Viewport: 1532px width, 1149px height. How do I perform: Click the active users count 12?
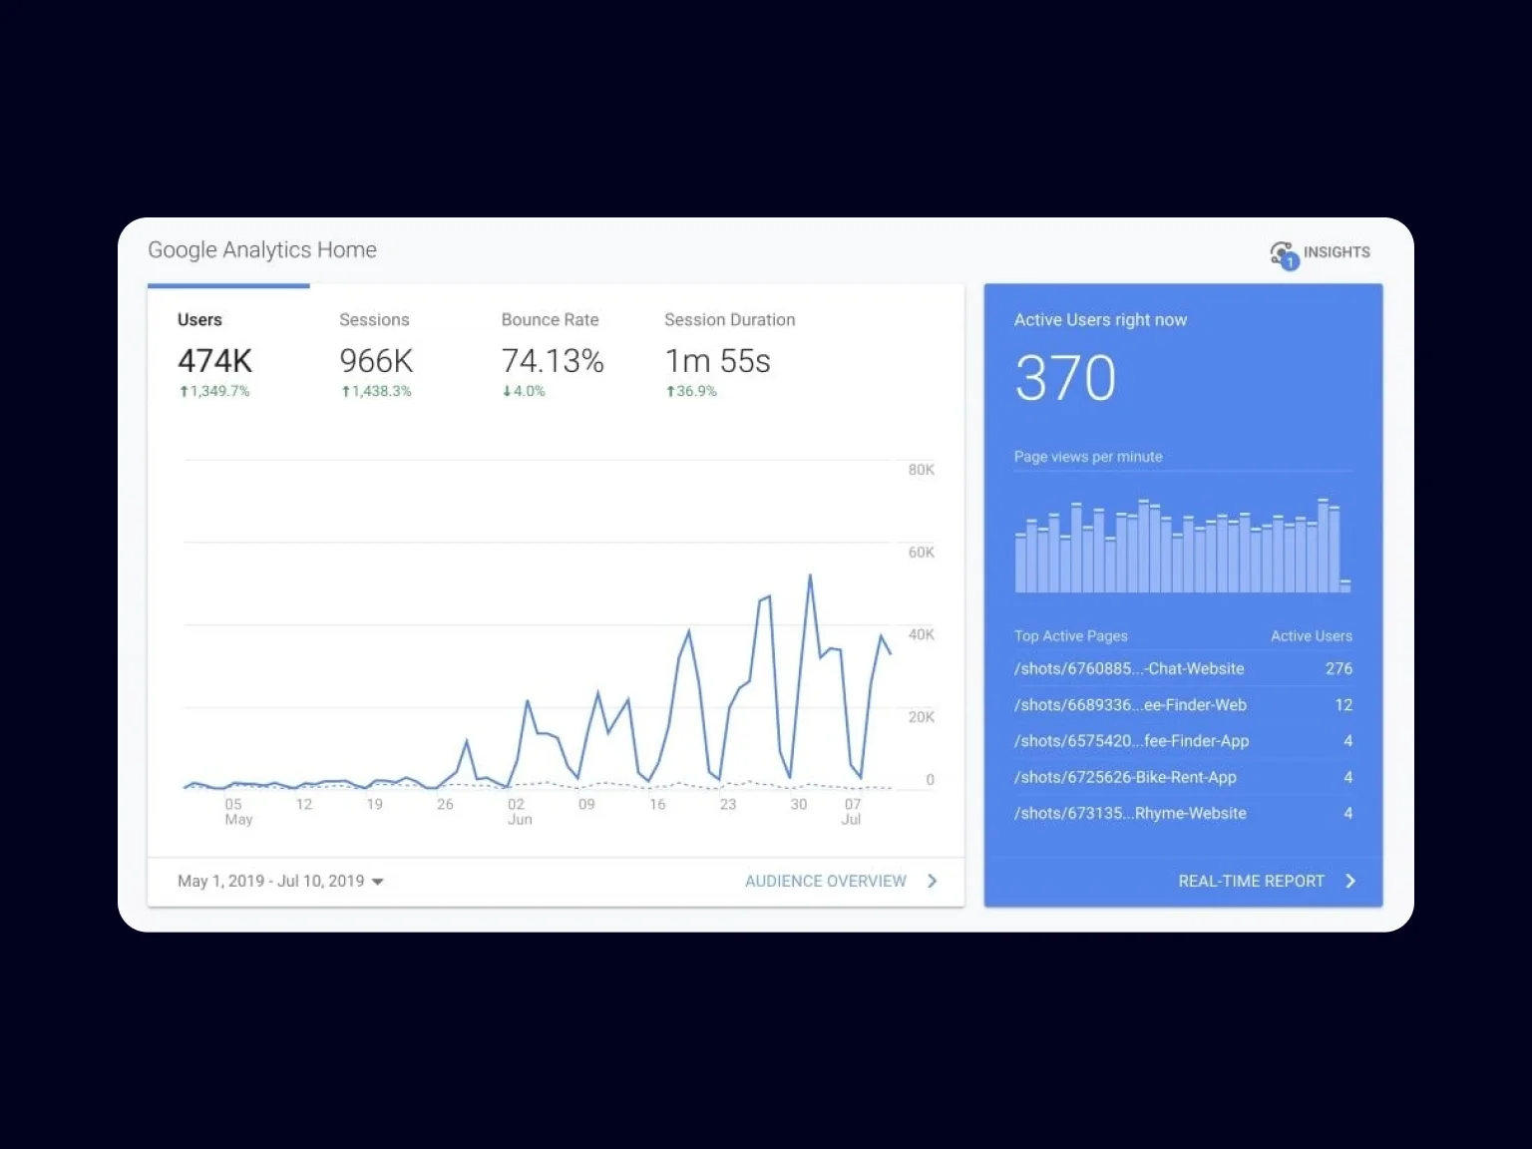[x=1343, y=705]
